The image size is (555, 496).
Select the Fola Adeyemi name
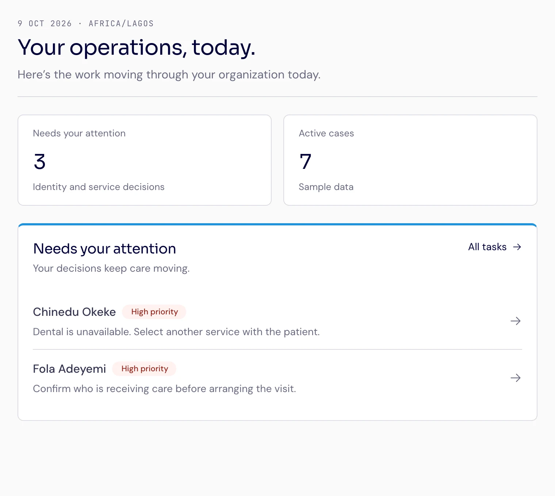pyautogui.click(x=69, y=369)
